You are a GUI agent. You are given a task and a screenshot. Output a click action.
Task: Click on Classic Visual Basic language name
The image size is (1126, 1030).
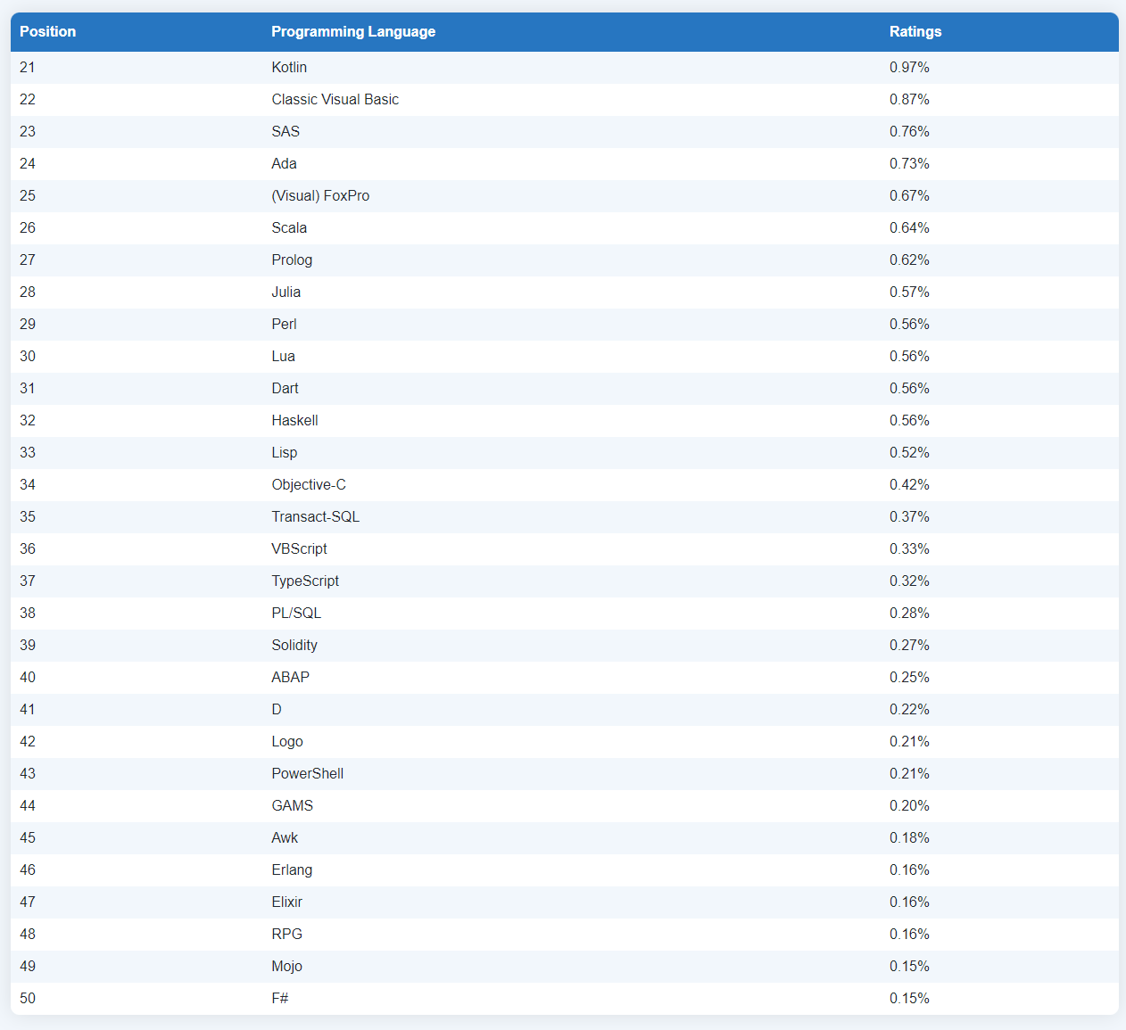pyautogui.click(x=335, y=100)
